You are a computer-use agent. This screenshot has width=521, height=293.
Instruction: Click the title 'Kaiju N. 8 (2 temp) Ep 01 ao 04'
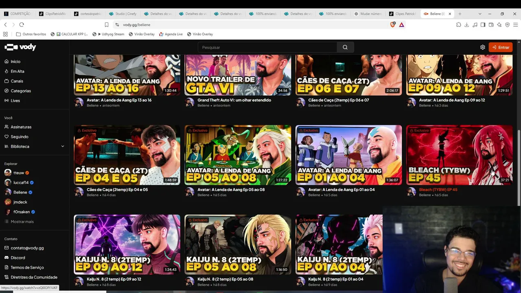coord(335,279)
